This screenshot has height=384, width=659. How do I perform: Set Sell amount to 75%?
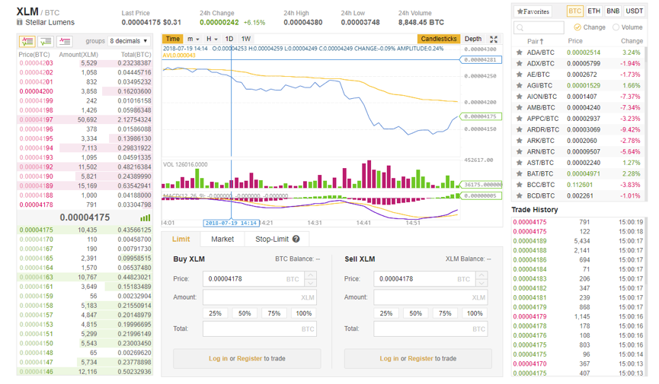(x=445, y=313)
